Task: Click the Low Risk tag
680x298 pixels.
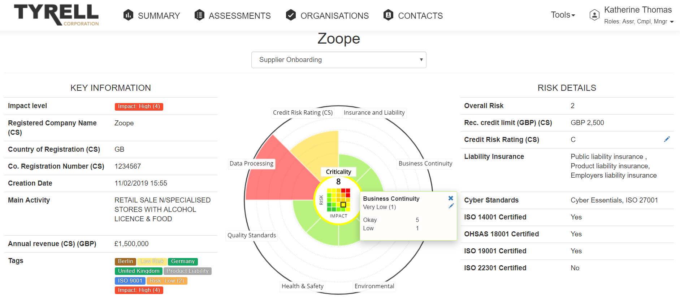Action: click(152, 262)
